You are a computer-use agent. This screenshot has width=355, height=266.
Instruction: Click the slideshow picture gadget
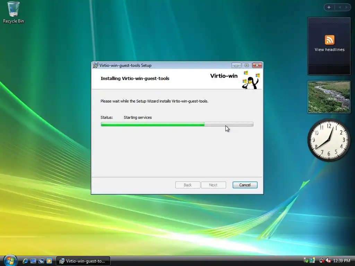pos(329,97)
